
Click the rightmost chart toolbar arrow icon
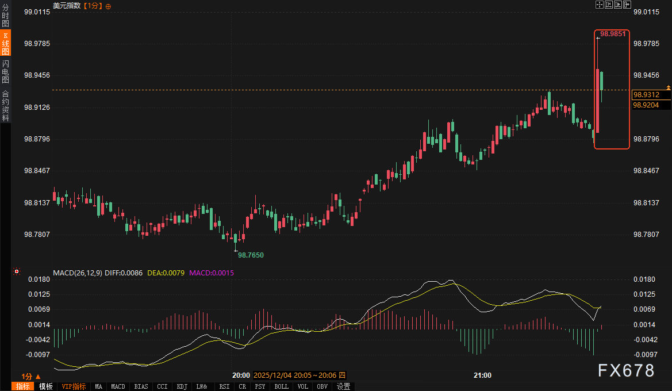click(x=626, y=5)
